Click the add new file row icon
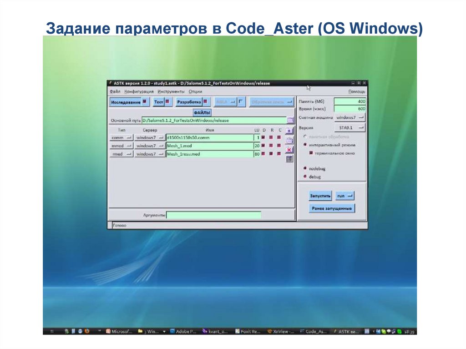The width and height of the screenshot is (466, 349). (289, 131)
